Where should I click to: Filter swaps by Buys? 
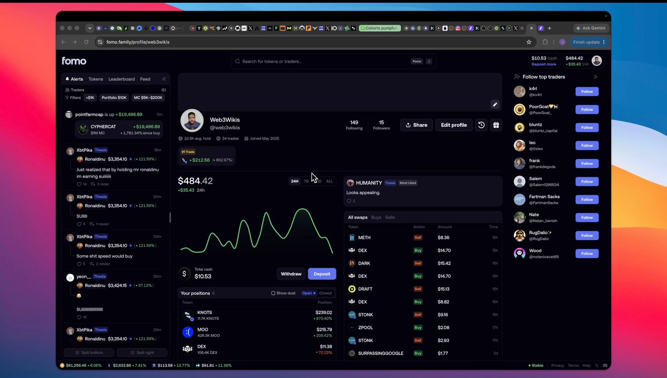376,217
